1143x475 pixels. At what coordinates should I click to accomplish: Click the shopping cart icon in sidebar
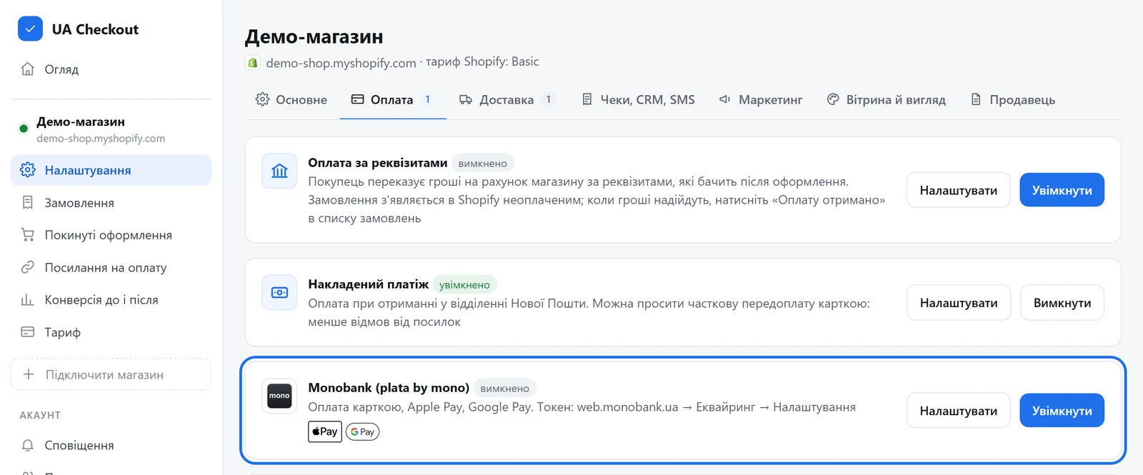[x=28, y=235]
